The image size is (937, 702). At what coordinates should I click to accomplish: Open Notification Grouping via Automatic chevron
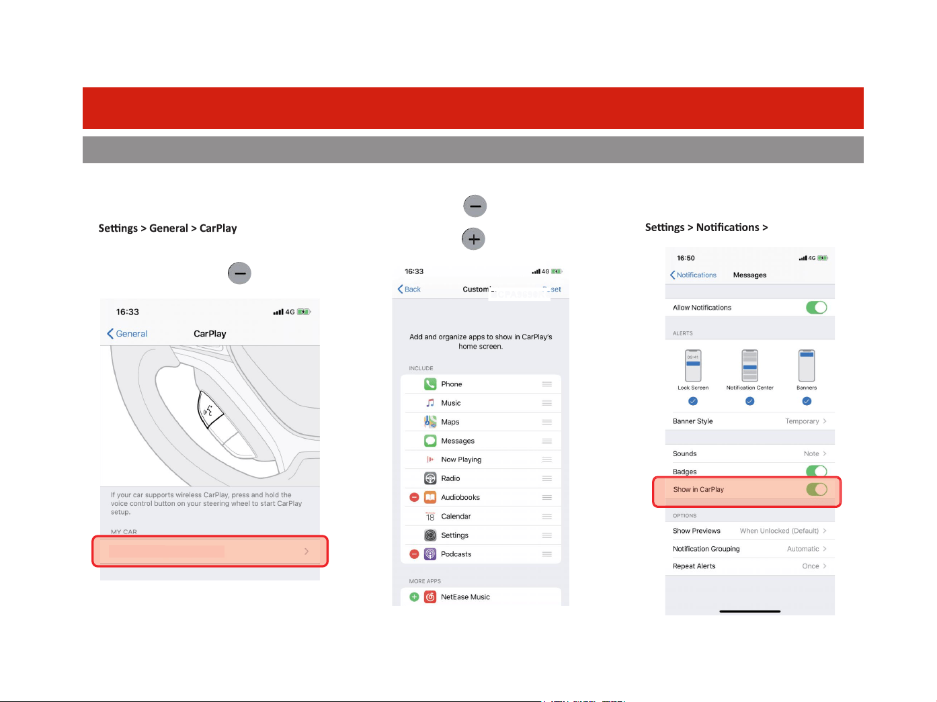[x=825, y=549]
